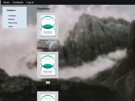This screenshot has width=135, height=101.
Task: Click the Log In menu item
Action: click(x=30, y=2)
